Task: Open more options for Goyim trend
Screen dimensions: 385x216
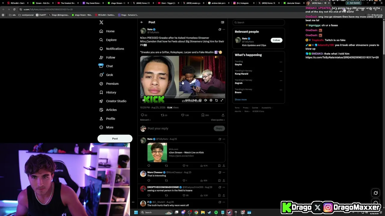Action: (281, 62)
